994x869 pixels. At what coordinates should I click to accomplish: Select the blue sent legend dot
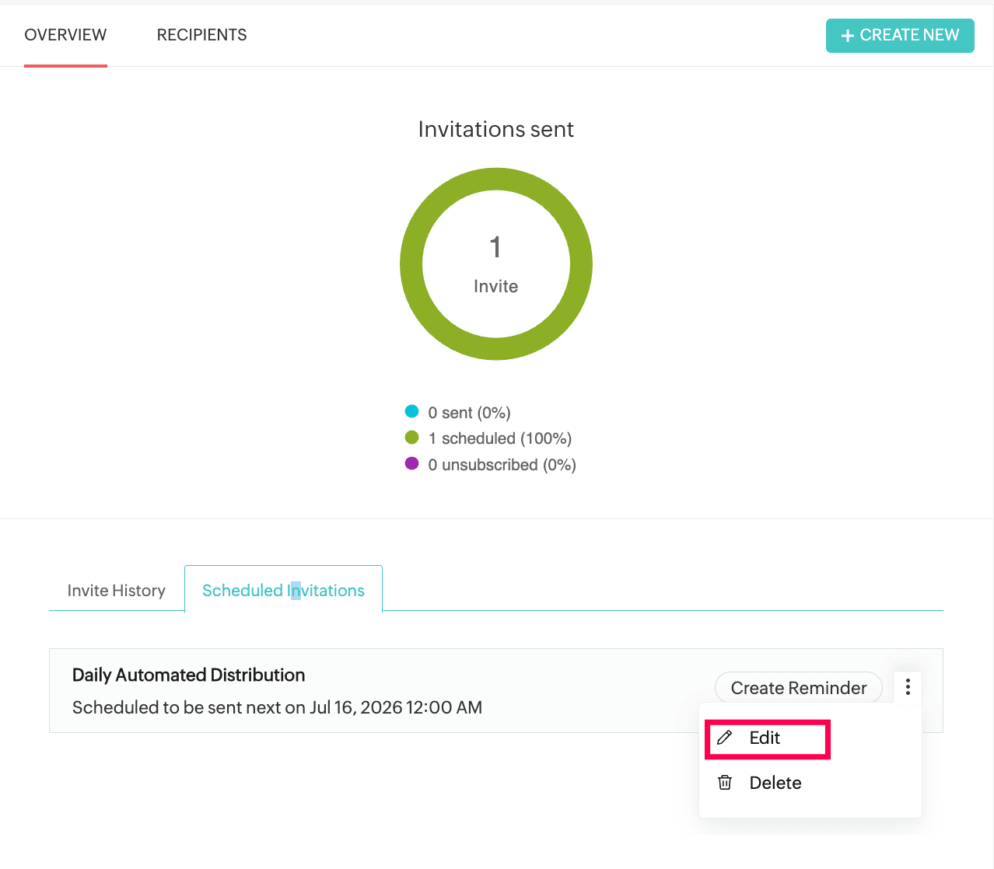[x=411, y=411]
